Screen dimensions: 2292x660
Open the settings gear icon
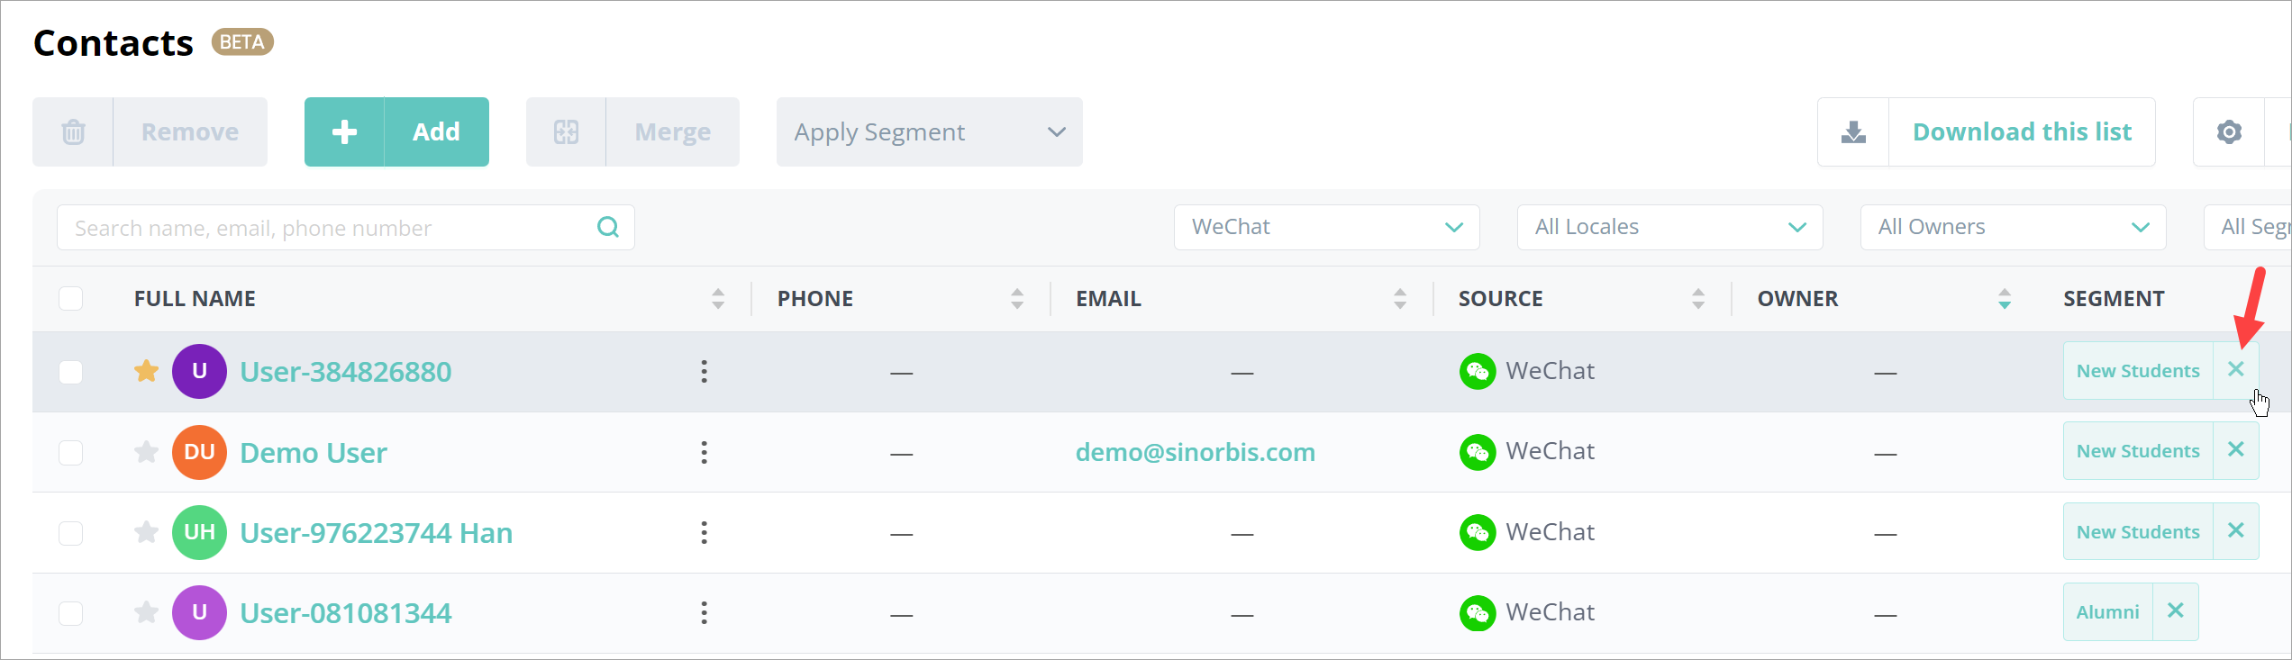(x=2229, y=132)
